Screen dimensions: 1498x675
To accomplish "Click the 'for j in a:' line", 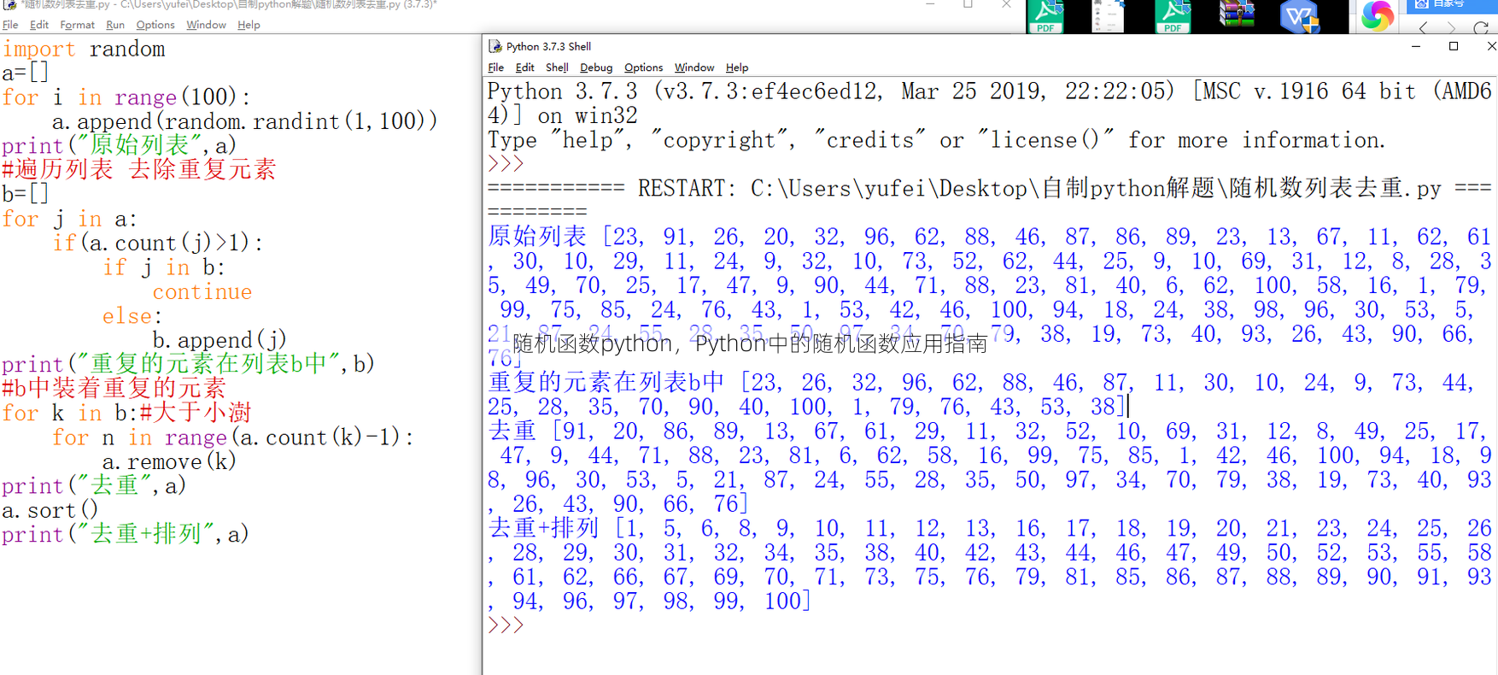I will (69, 220).
